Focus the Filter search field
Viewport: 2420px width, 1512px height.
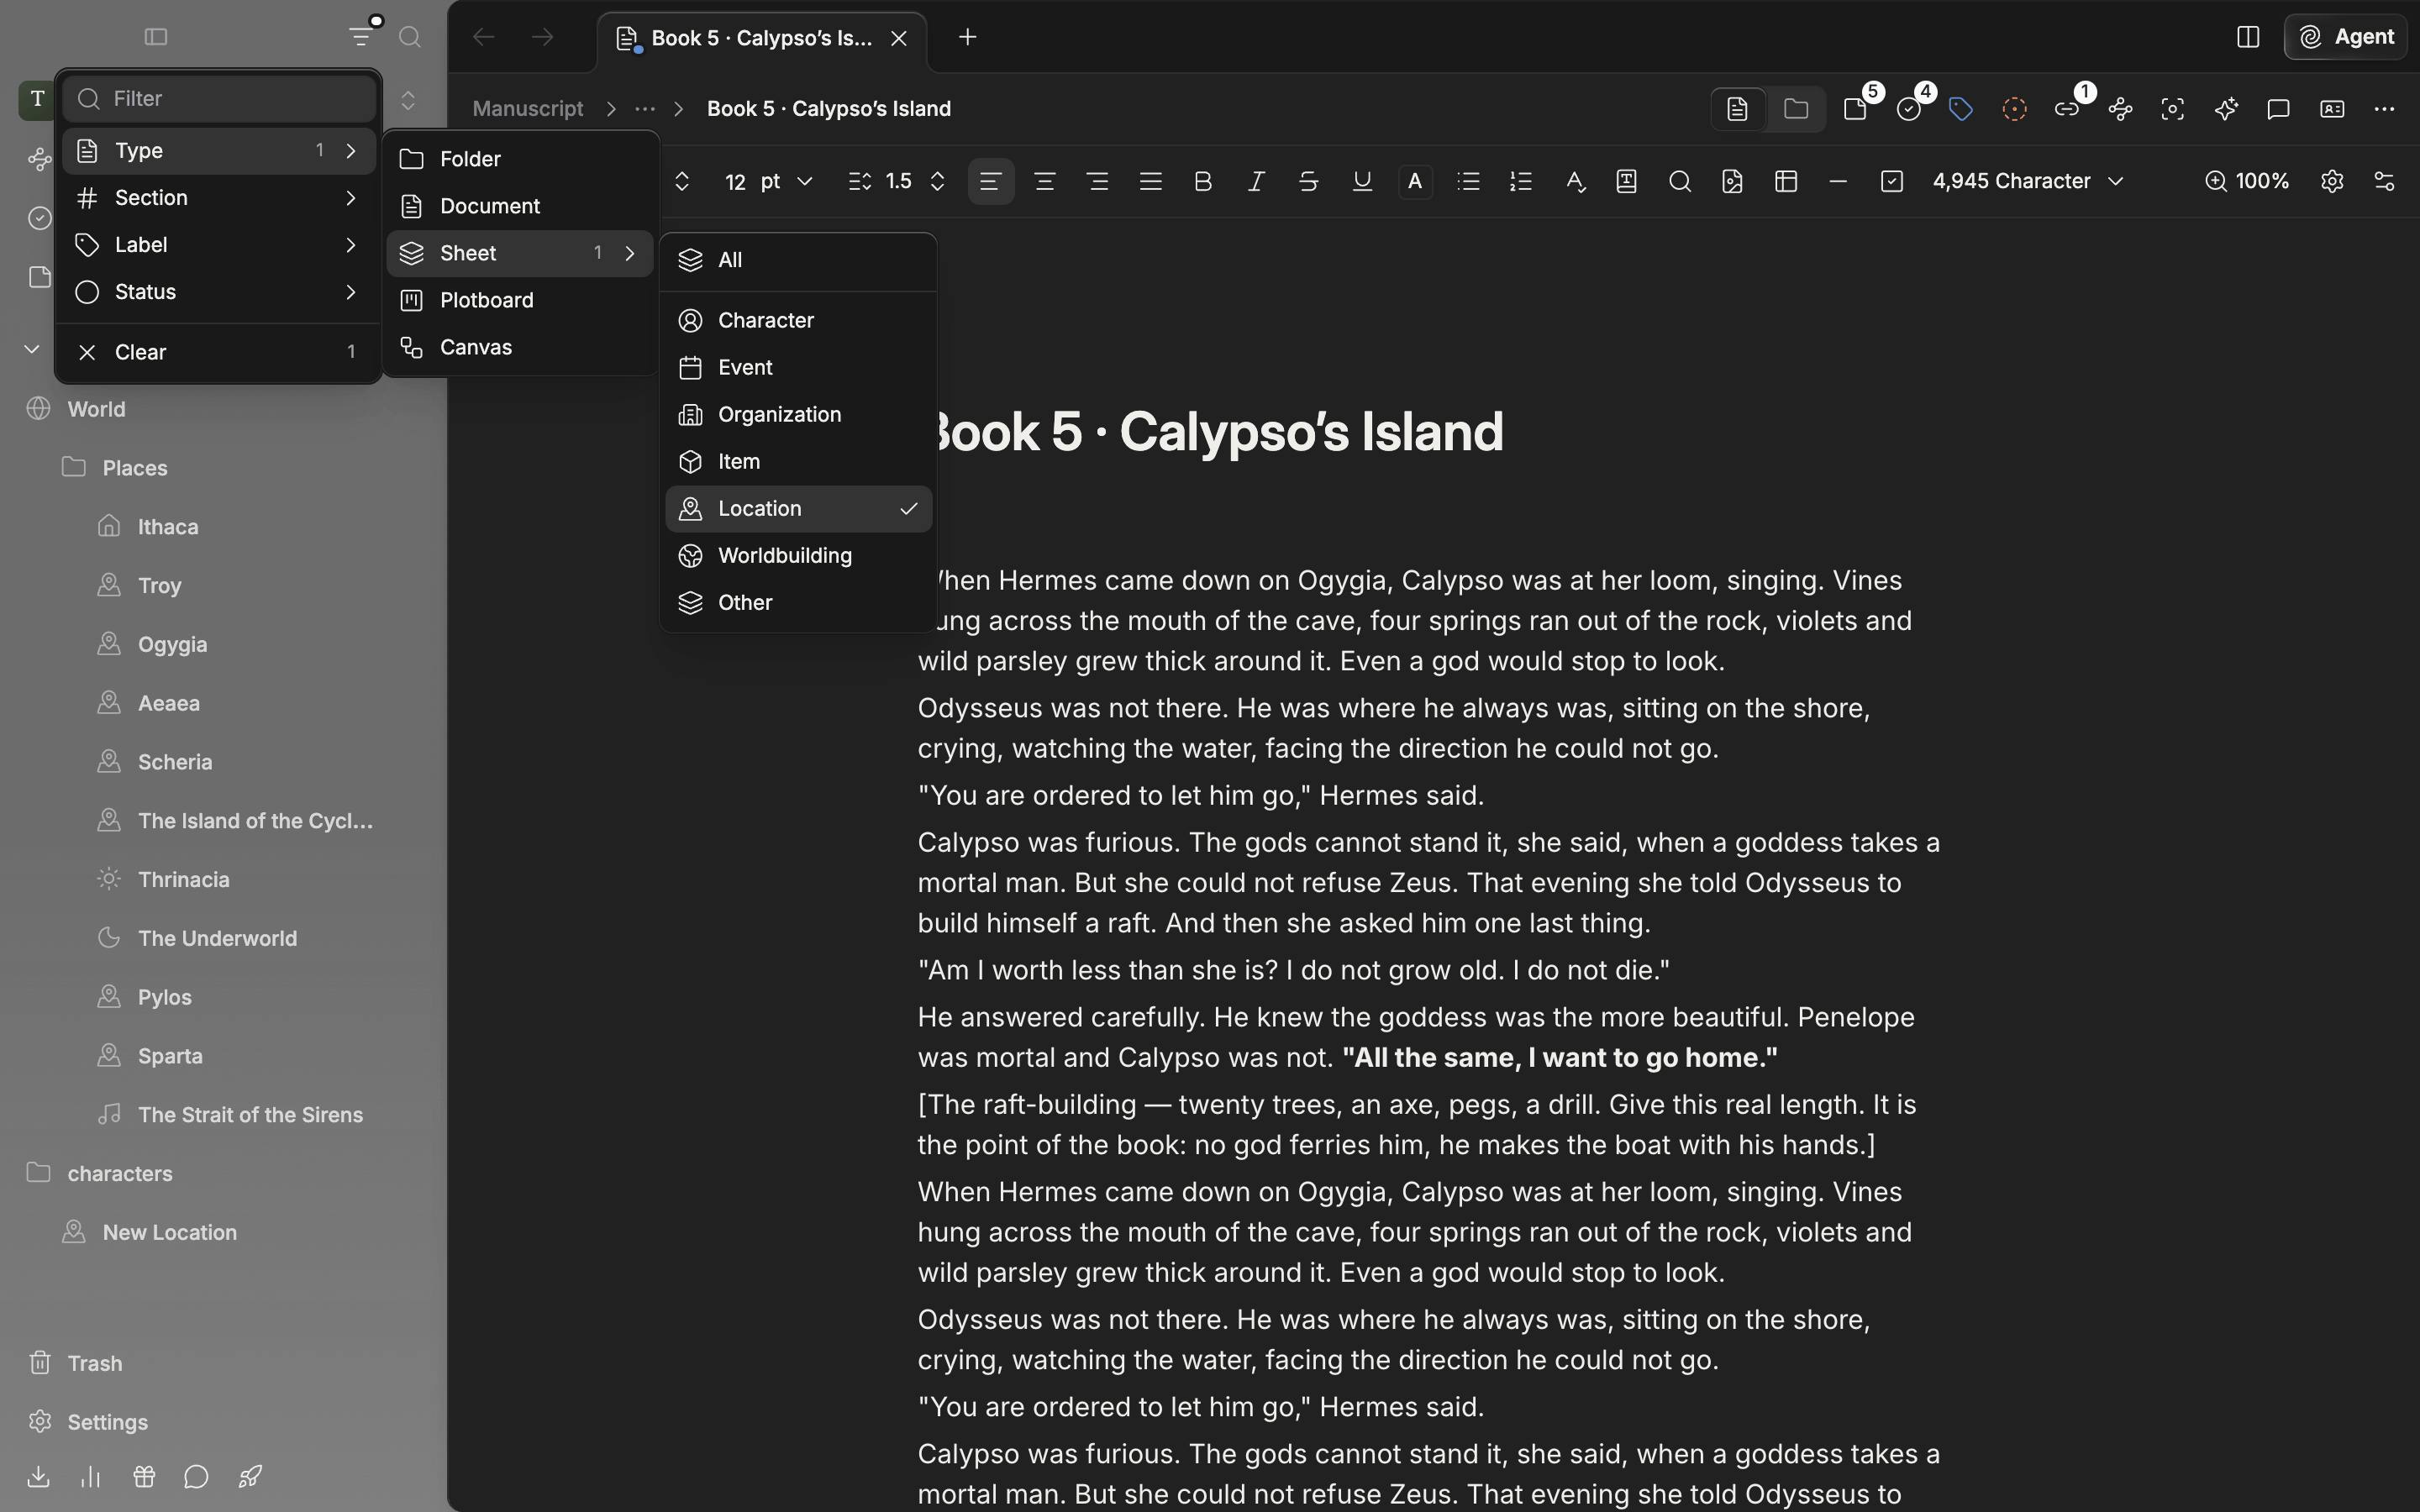click(218, 99)
